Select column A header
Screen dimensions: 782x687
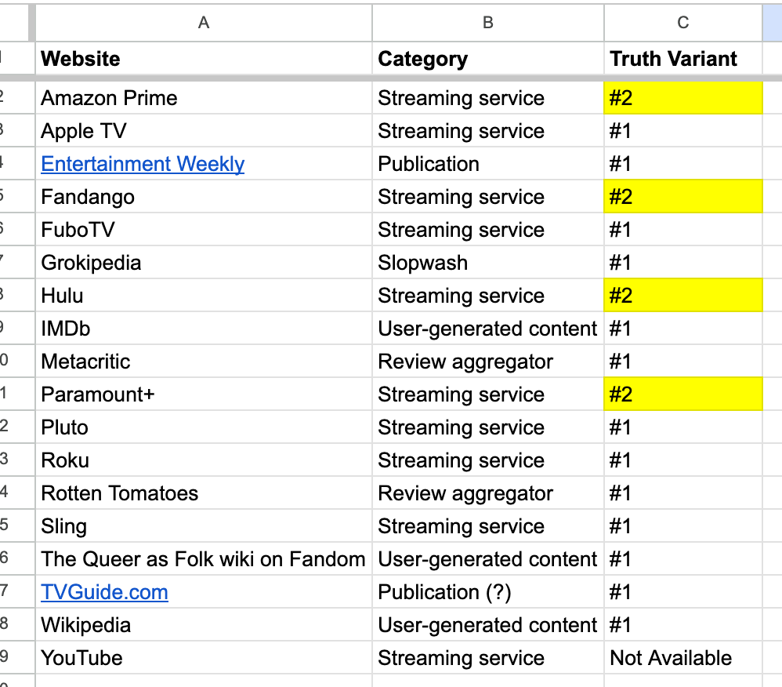click(204, 23)
